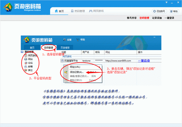
Task: Click the 一键登录 link
Action: [x=170, y=18]
